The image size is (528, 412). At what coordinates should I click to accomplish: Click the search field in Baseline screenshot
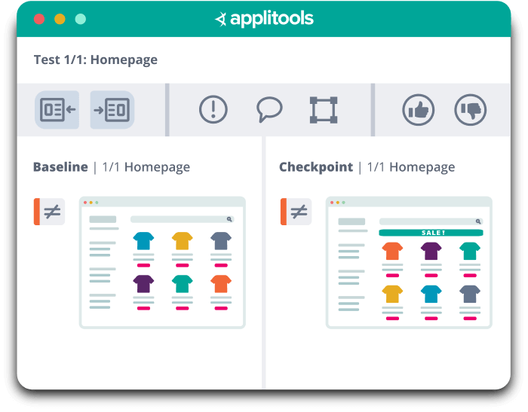(x=183, y=219)
